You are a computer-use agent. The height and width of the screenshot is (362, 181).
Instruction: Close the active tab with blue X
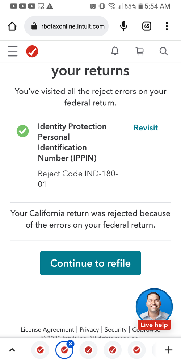tap(71, 344)
